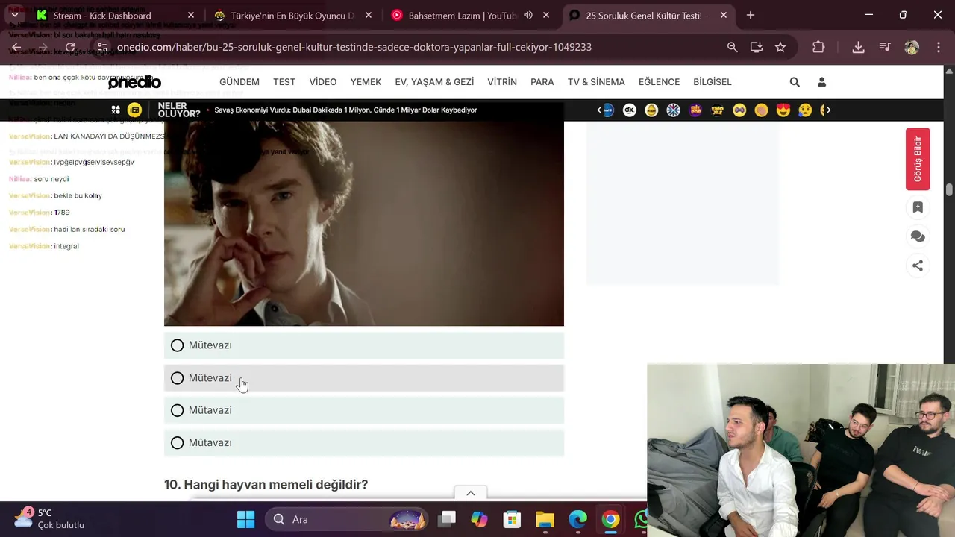Open the EĞLENCE menu item

(x=659, y=82)
